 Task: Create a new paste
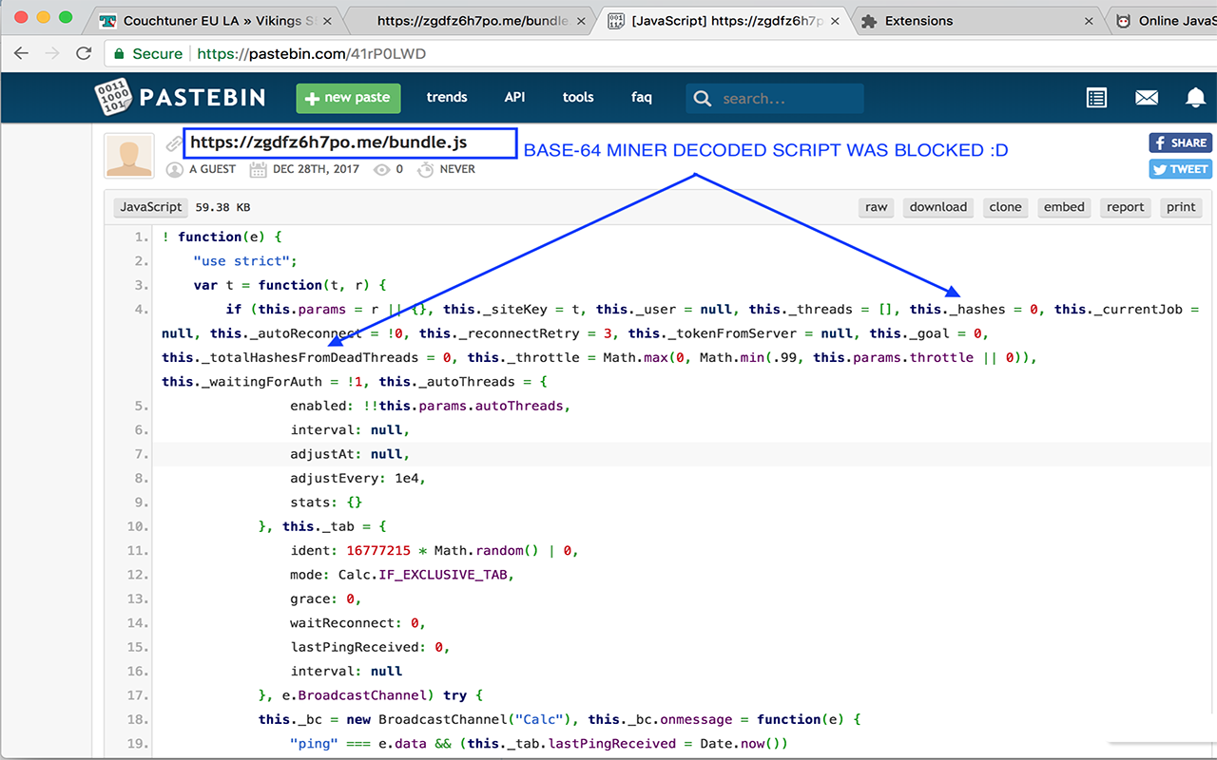pyautogui.click(x=348, y=98)
